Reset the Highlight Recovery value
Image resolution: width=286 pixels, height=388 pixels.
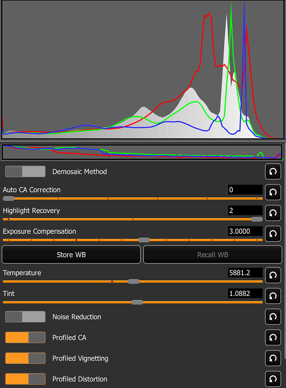pyautogui.click(x=273, y=213)
